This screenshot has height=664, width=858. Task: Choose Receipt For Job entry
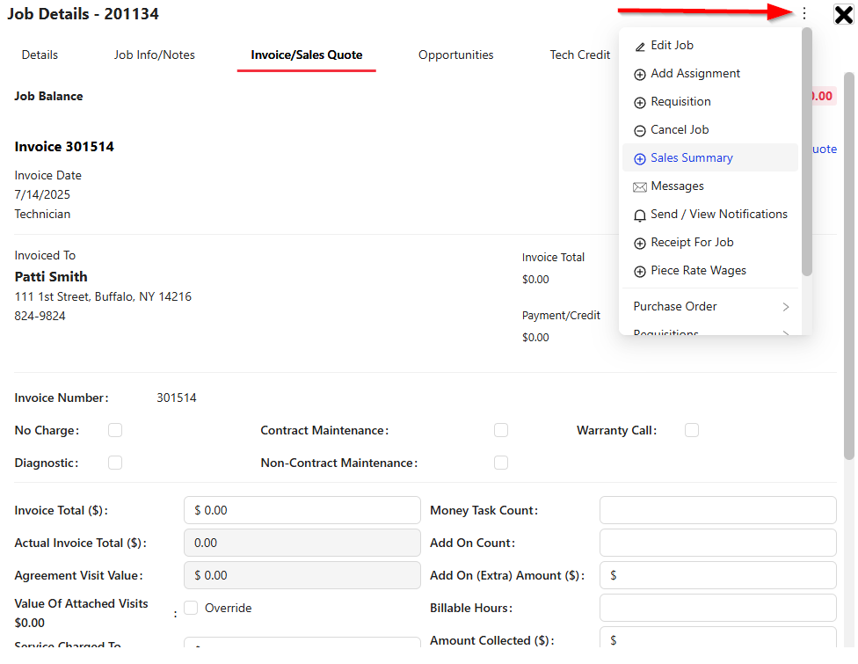coord(710,243)
